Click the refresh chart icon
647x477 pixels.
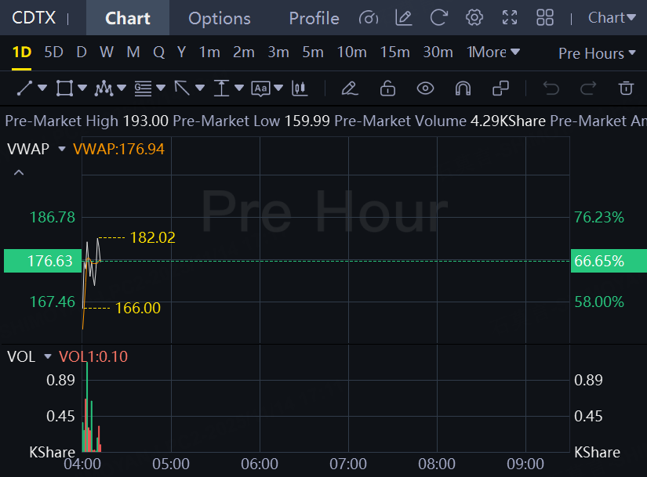point(438,18)
